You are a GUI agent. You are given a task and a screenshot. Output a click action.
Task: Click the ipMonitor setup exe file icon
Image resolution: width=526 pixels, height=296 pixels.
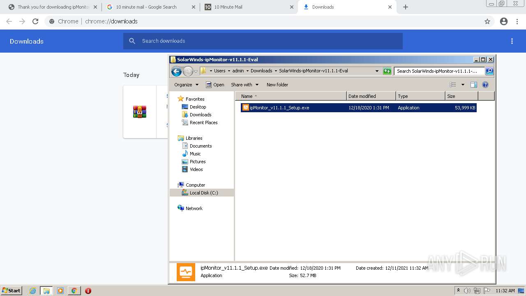coord(245,108)
